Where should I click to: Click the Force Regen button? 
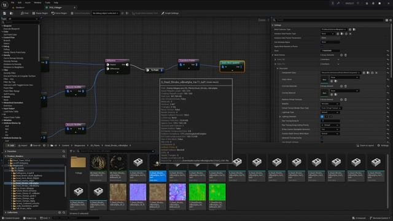coord(60,14)
